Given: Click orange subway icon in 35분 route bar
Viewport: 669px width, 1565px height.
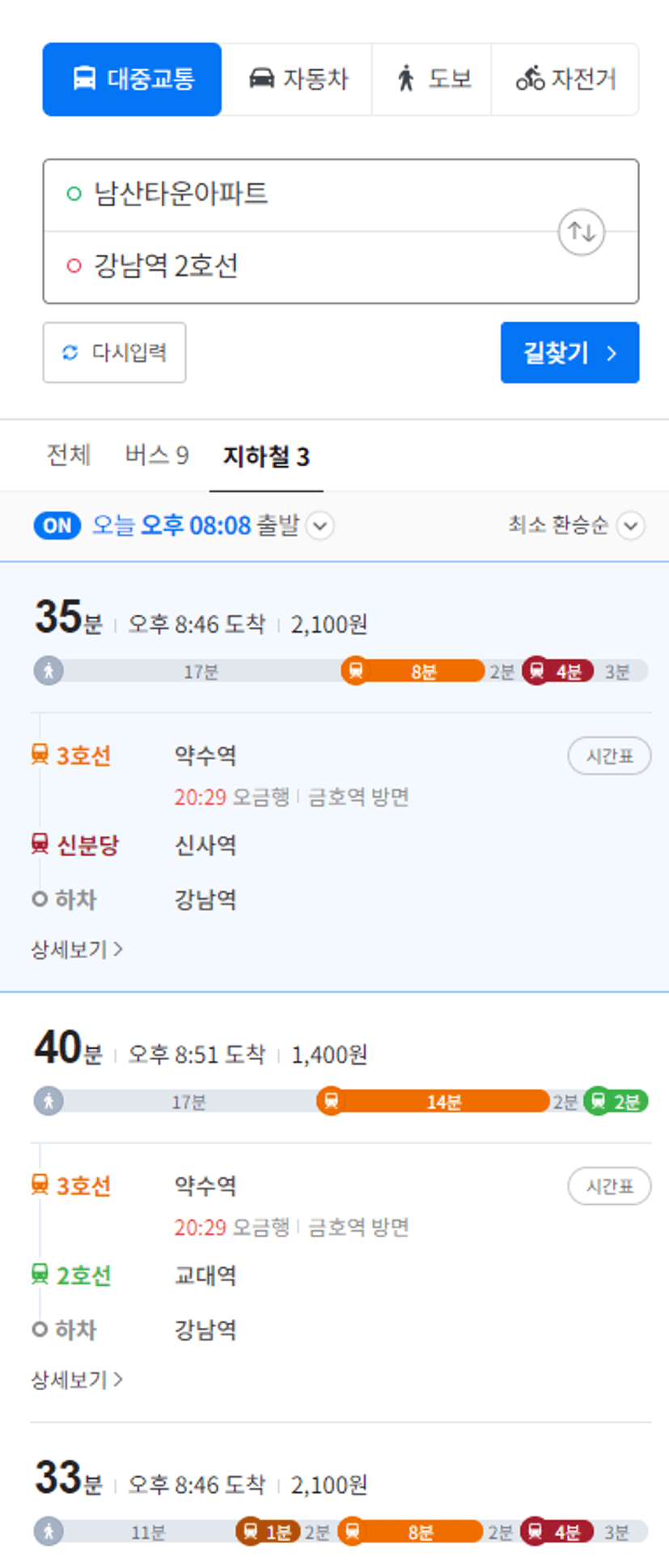Looking at the screenshot, I should pos(354,671).
